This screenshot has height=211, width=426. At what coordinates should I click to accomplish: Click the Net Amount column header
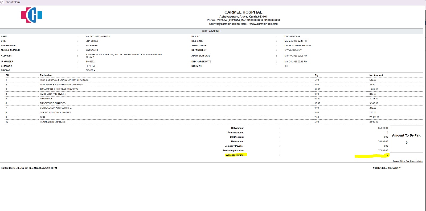(x=376, y=75)
